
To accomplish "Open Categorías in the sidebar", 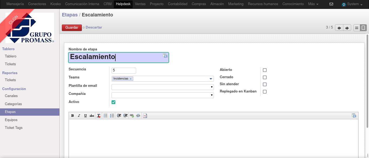I will click(13, 104).
